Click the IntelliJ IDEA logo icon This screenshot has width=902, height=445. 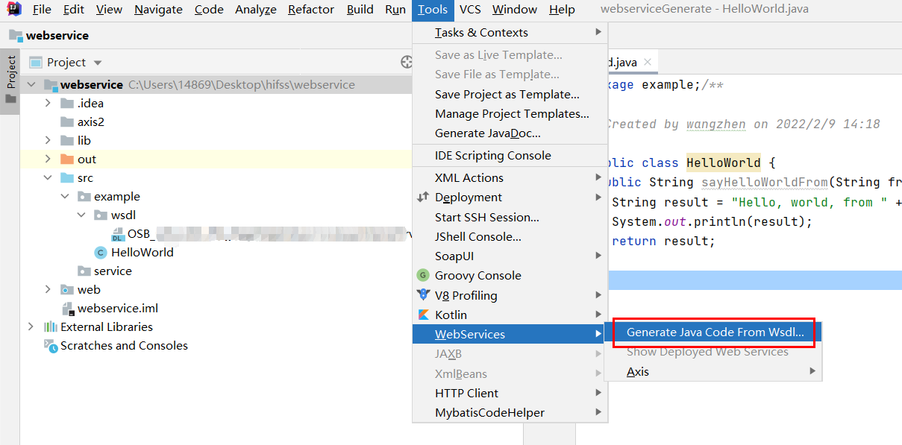point(13,10)
